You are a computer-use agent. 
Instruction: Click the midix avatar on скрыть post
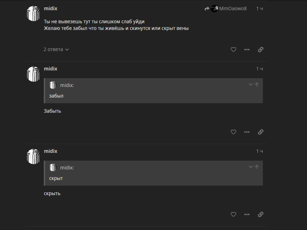(33, 156)
